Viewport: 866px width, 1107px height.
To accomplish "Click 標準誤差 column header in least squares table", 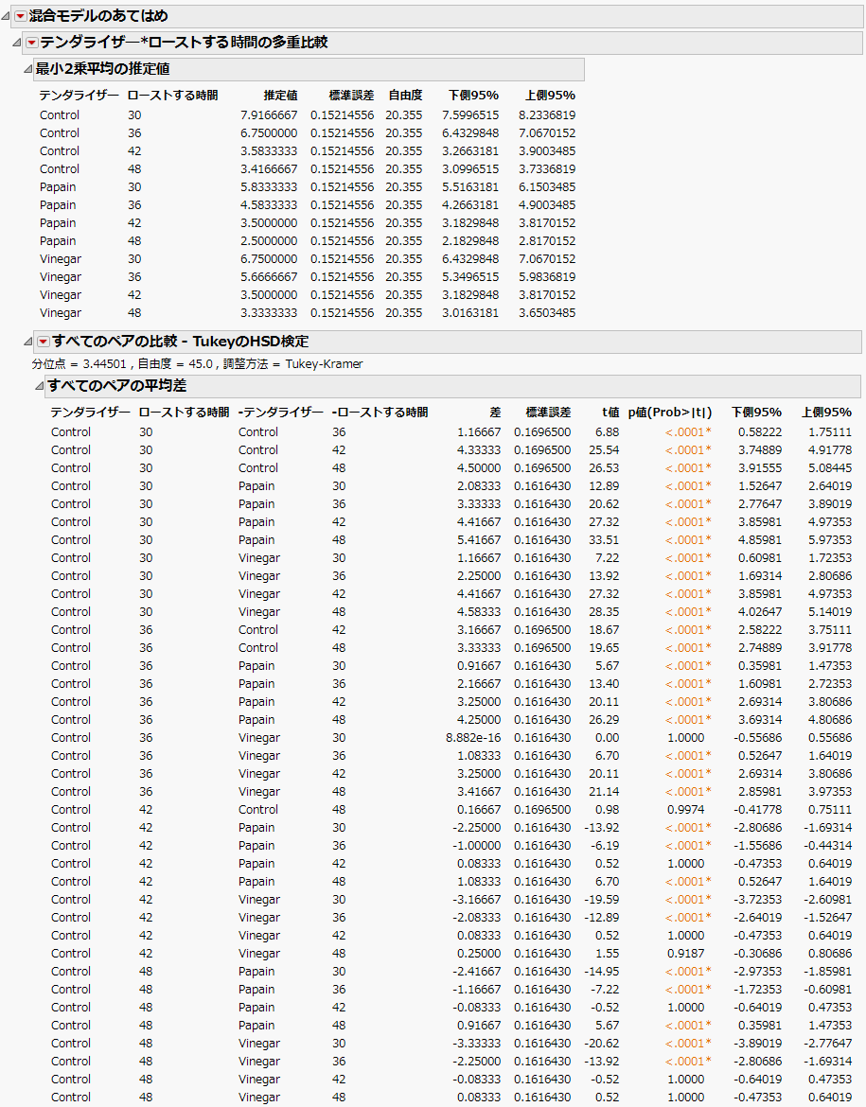I will (x=351, y=96).
